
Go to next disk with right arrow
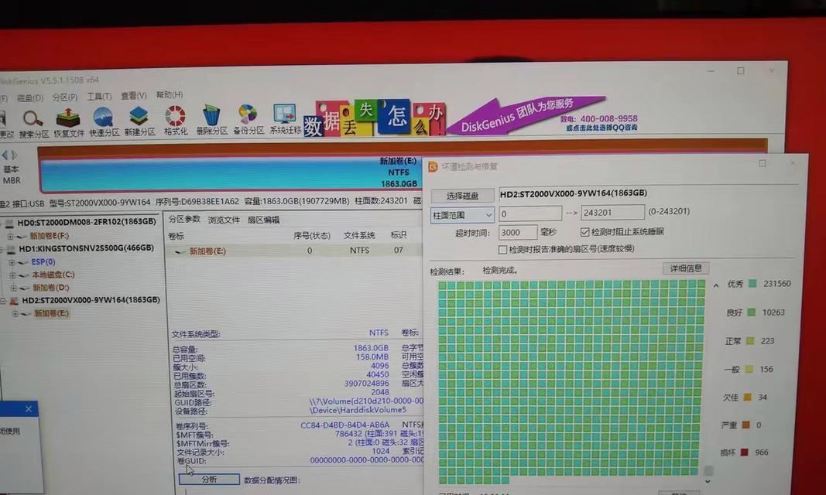coord(15,155)
